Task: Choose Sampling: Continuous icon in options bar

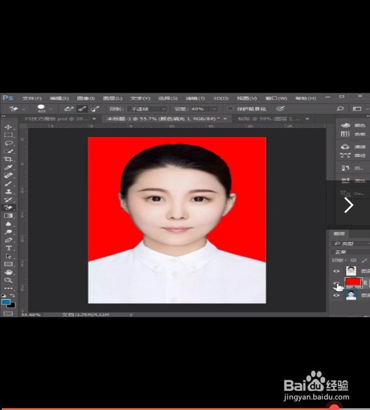Action: pos(69,109)
